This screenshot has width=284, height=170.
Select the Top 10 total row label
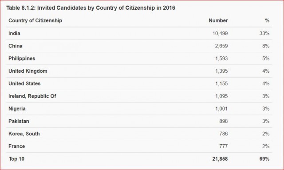click(x=16, y=159)
